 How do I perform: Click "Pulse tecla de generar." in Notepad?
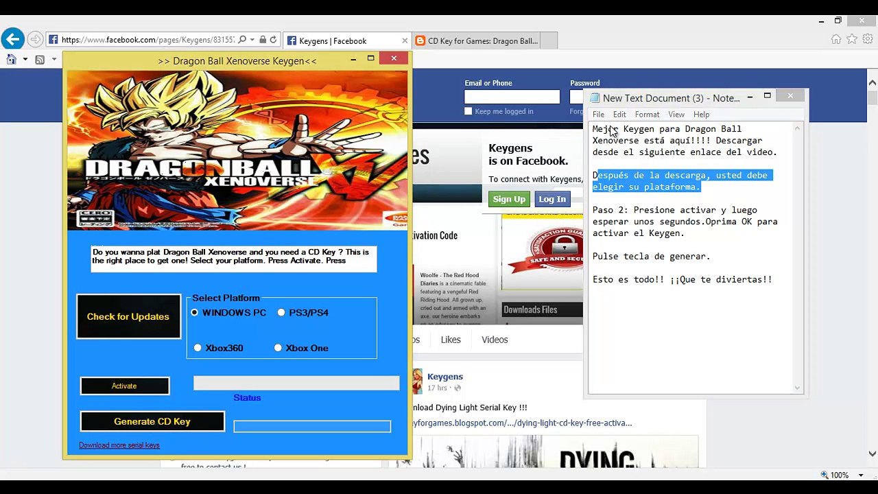coord(651,256)
